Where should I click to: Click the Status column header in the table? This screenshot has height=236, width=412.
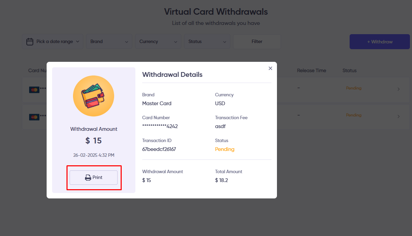click(x=349, y=71)
